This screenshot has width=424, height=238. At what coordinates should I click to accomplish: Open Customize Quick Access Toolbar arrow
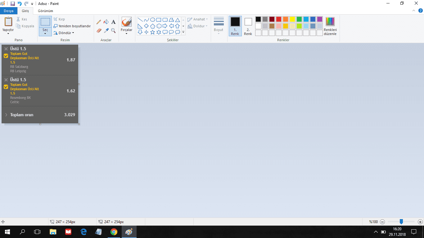click(x=32, y=4)
